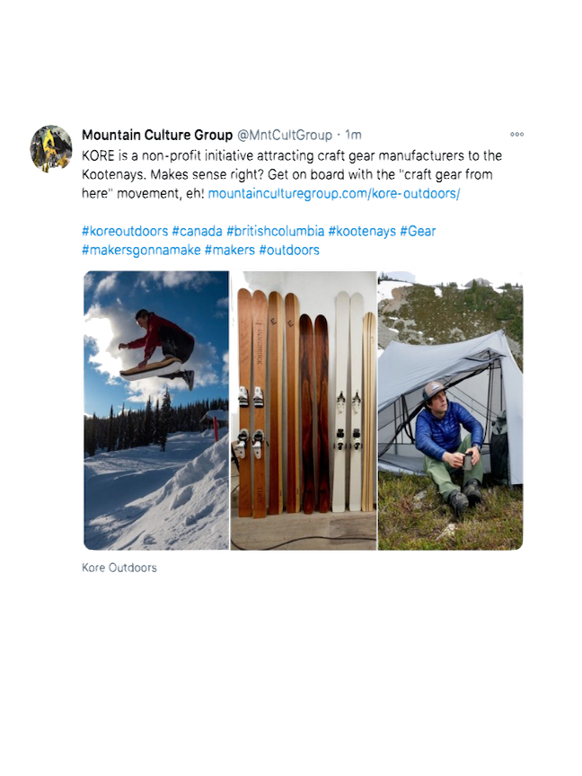Open the #britishcolumbia hashtag

[x=275, y=231]
